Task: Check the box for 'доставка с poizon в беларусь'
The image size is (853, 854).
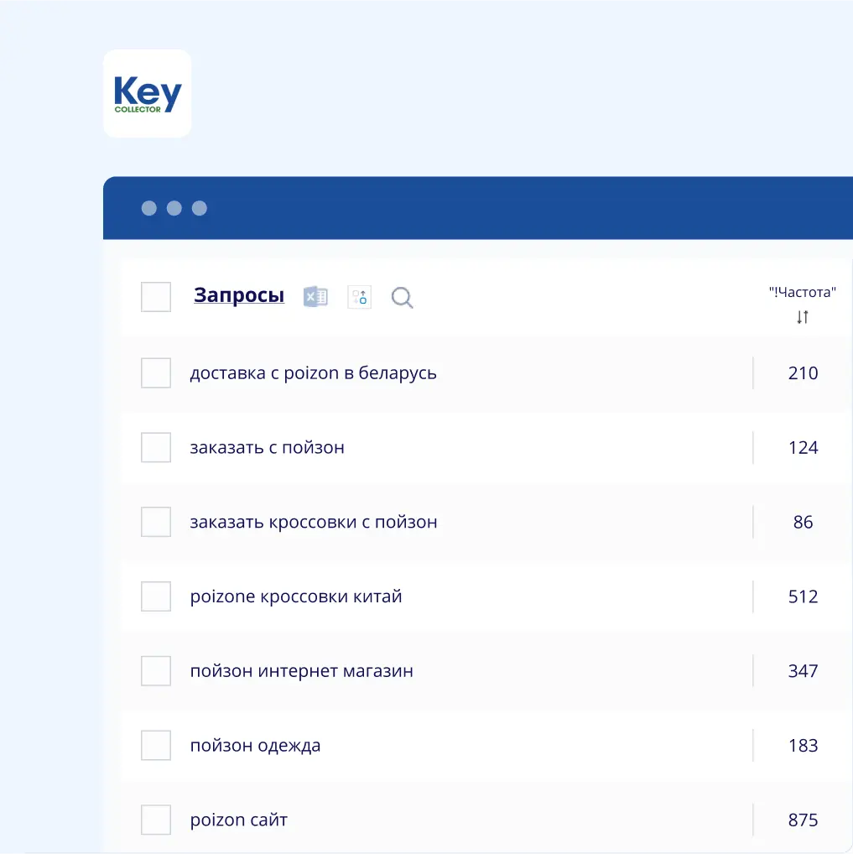Action: (156, 372)
